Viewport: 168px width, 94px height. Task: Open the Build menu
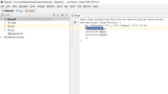[x=60, y=6]
